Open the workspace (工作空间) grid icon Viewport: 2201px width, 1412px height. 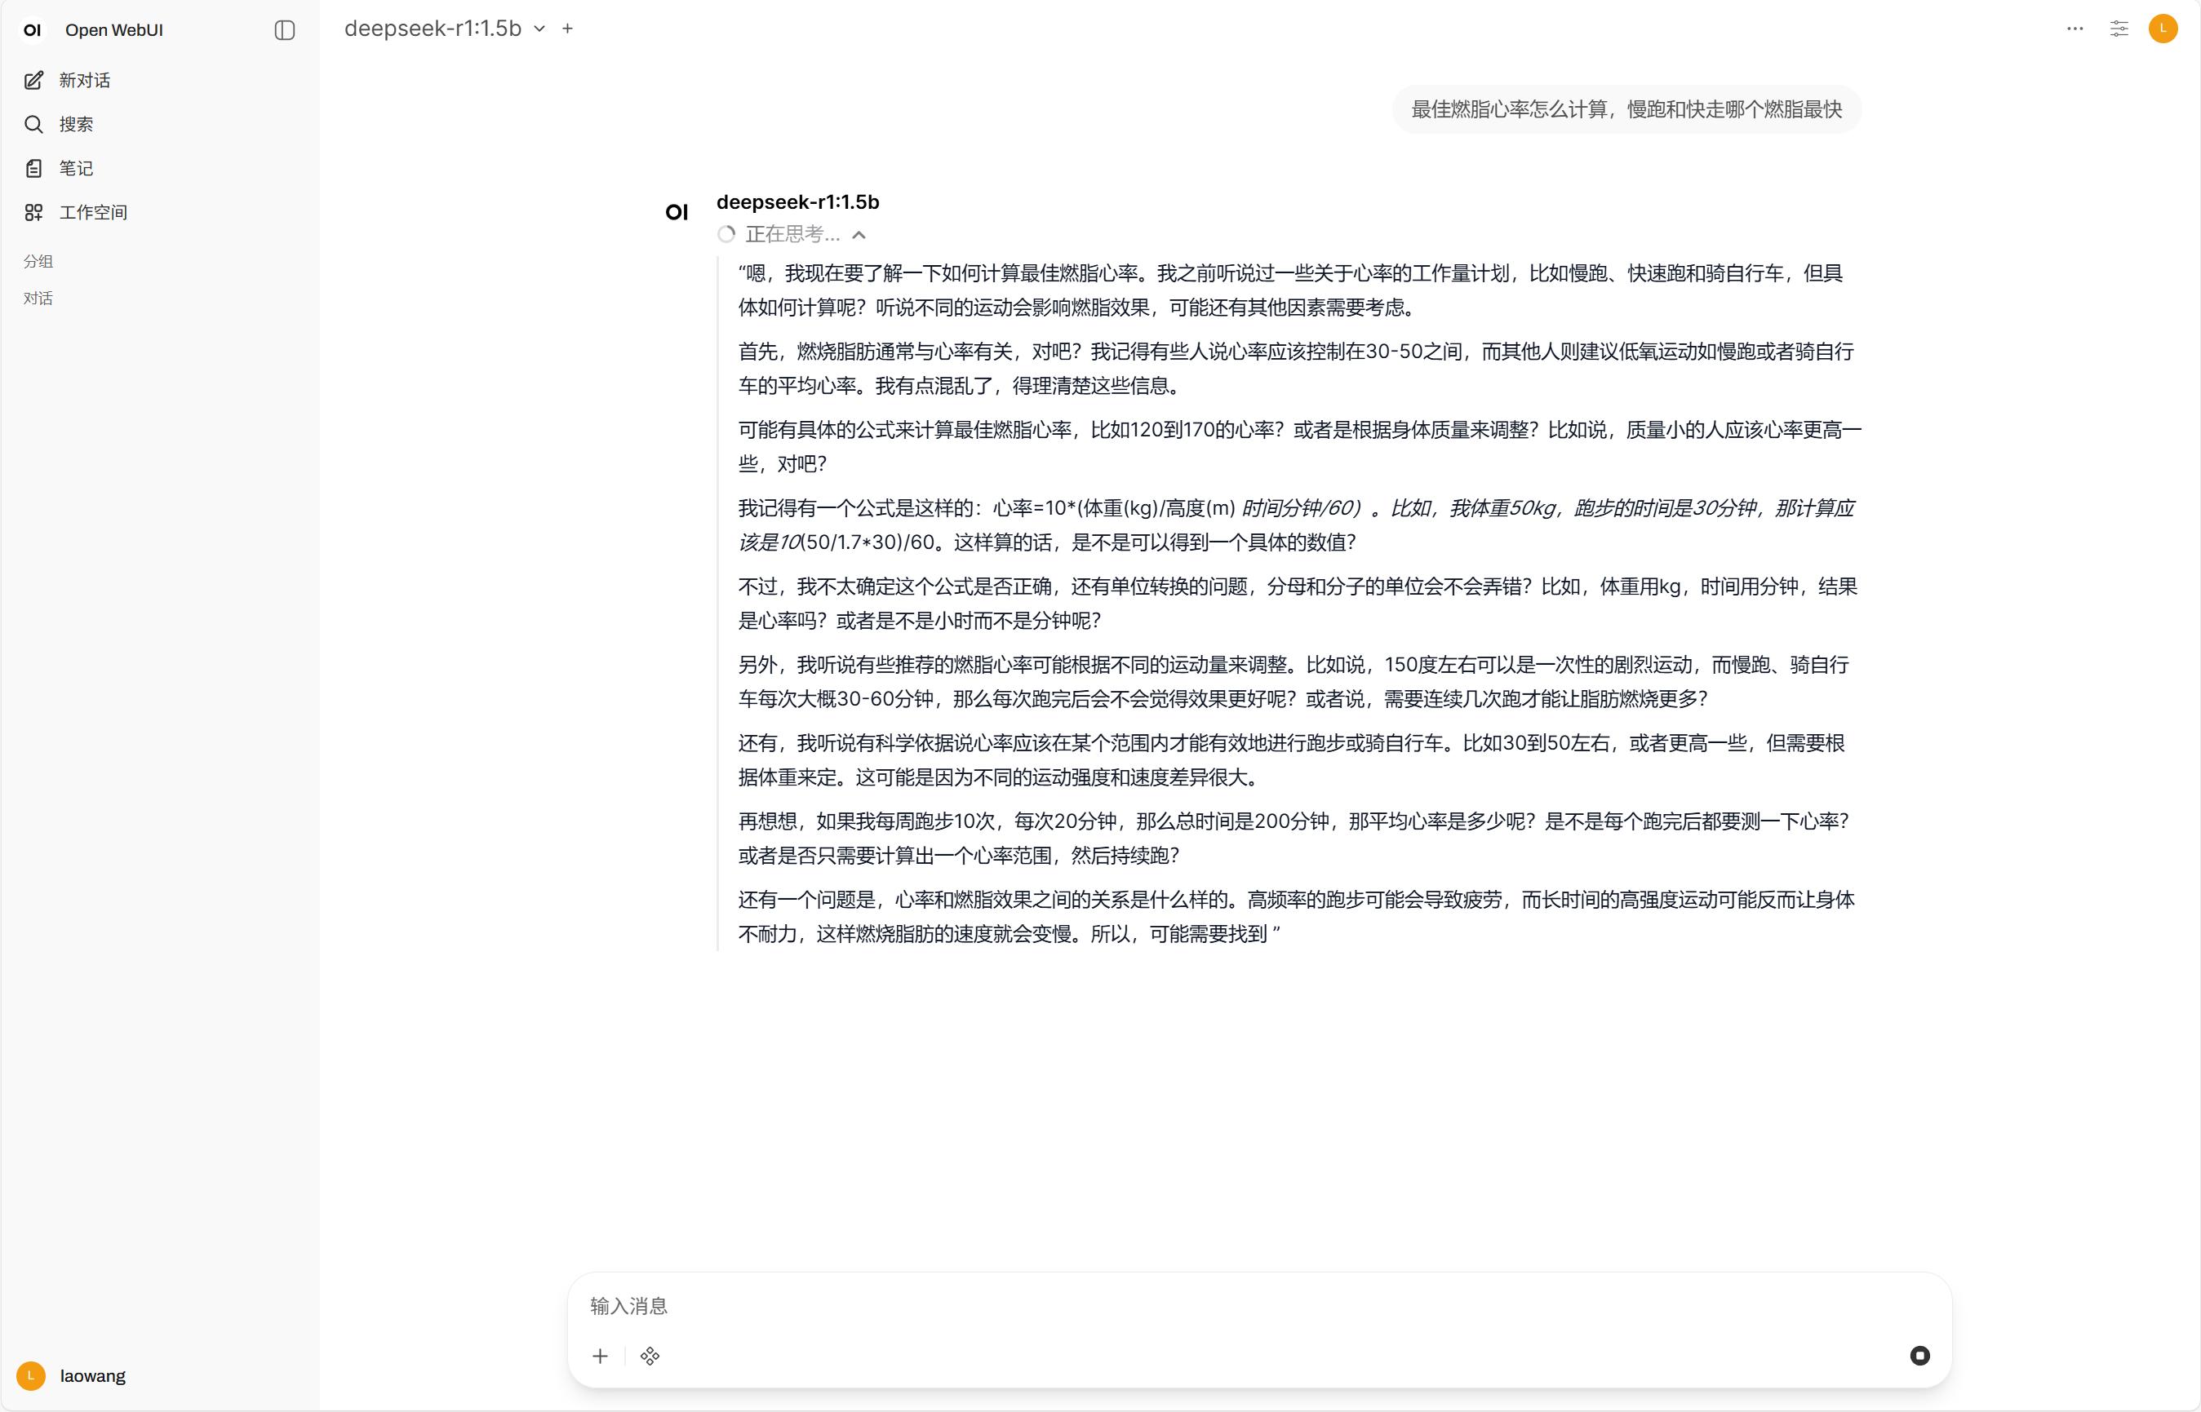[x=34, y=213]
